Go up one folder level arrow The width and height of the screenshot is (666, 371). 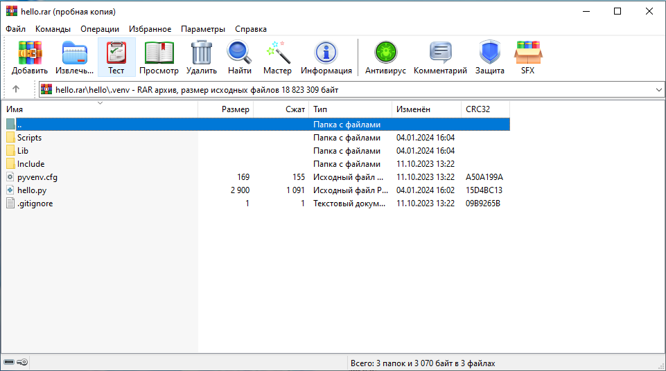16,89
